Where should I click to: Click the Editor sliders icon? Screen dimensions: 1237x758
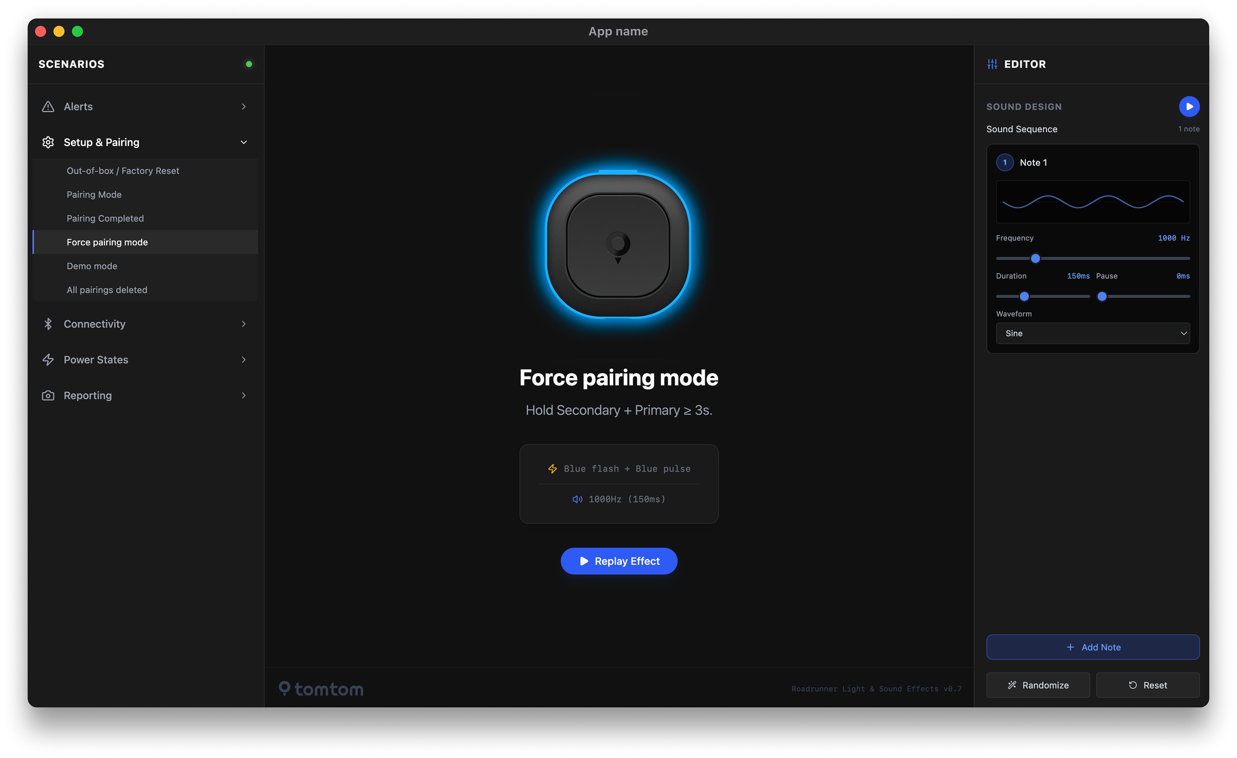tap(992, 64)
